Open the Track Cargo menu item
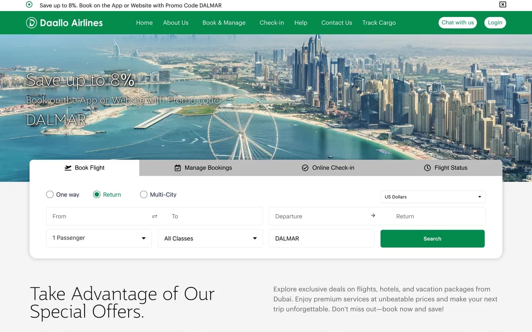Screen dimensions: 532x332 [x=379, y=23]
